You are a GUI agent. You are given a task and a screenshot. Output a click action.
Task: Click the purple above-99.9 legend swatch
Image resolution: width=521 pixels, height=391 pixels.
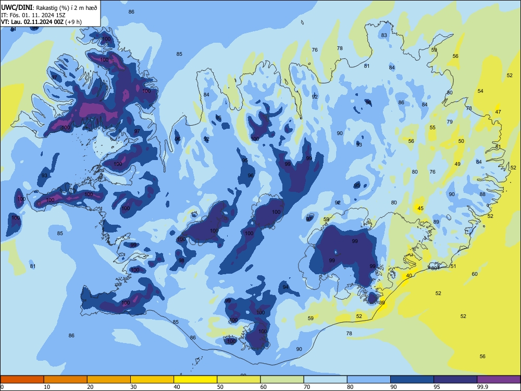click(x=499, y=380)
